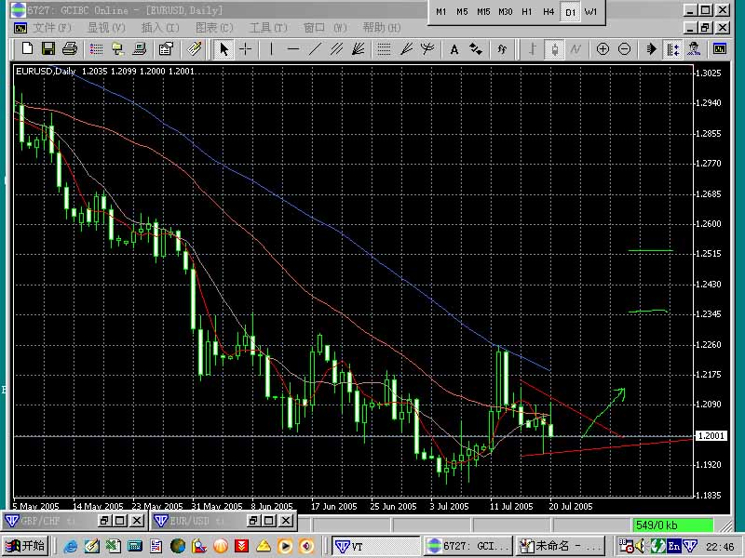Image resolution: width=745 pixels, height=558 pixels.
Task: Zoom out the chart with minus icon
Action: click(x=624, y=49)
